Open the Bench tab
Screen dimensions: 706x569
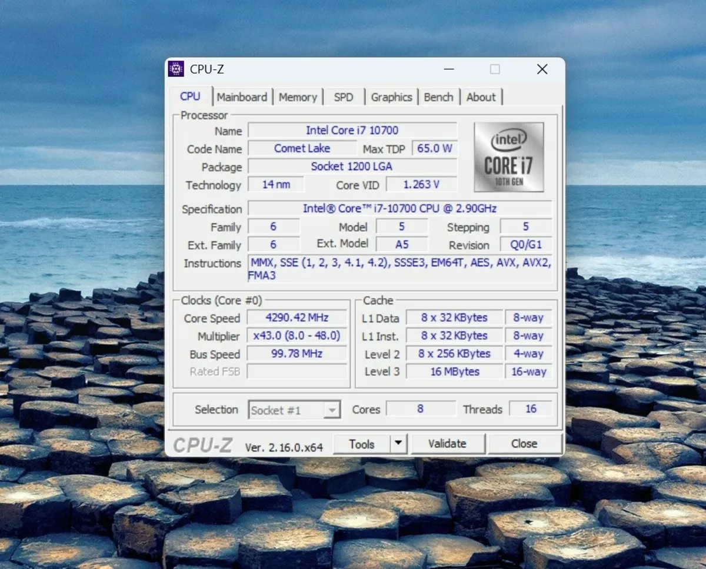(x=438, y=97)
